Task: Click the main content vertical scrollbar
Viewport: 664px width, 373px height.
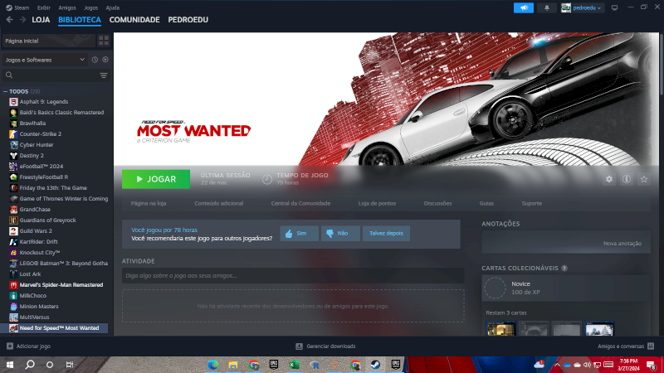Action: pyautogui.click(x=662, y=64)
